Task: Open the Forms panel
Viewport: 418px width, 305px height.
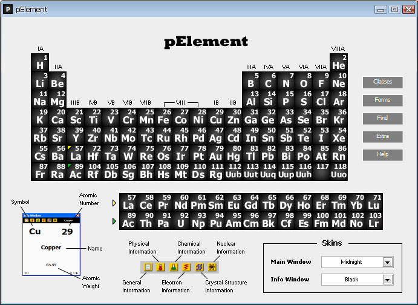Action: 382,100
